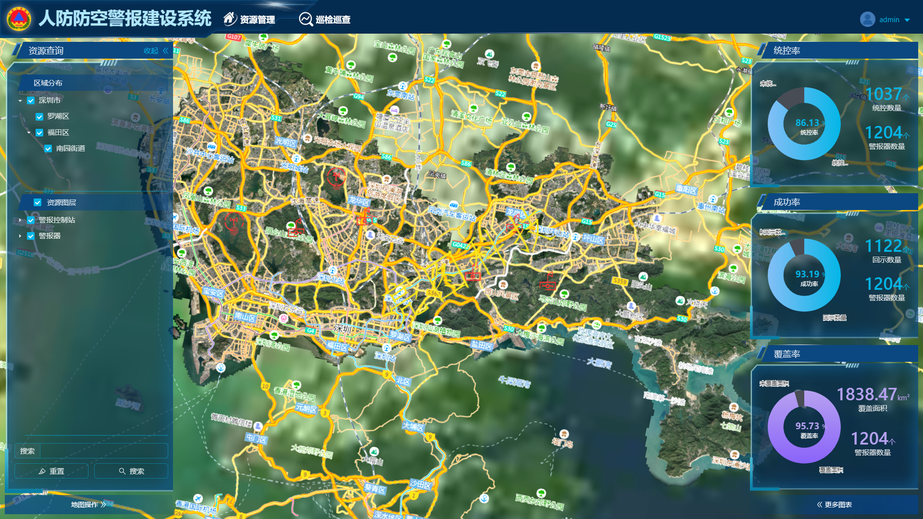Open the admin dropdown arrow

[907, 20]
